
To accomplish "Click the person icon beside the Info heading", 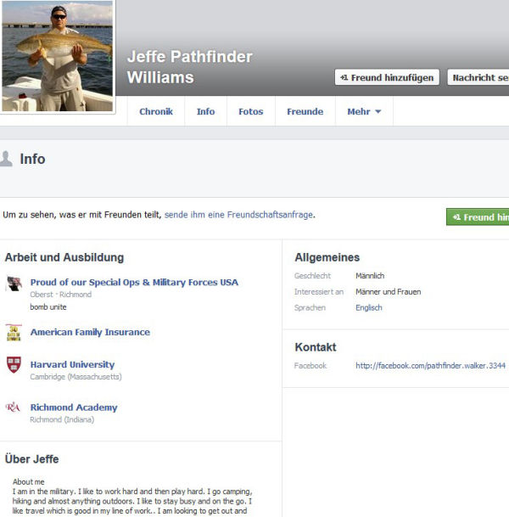I will click(x=6, y=159).
